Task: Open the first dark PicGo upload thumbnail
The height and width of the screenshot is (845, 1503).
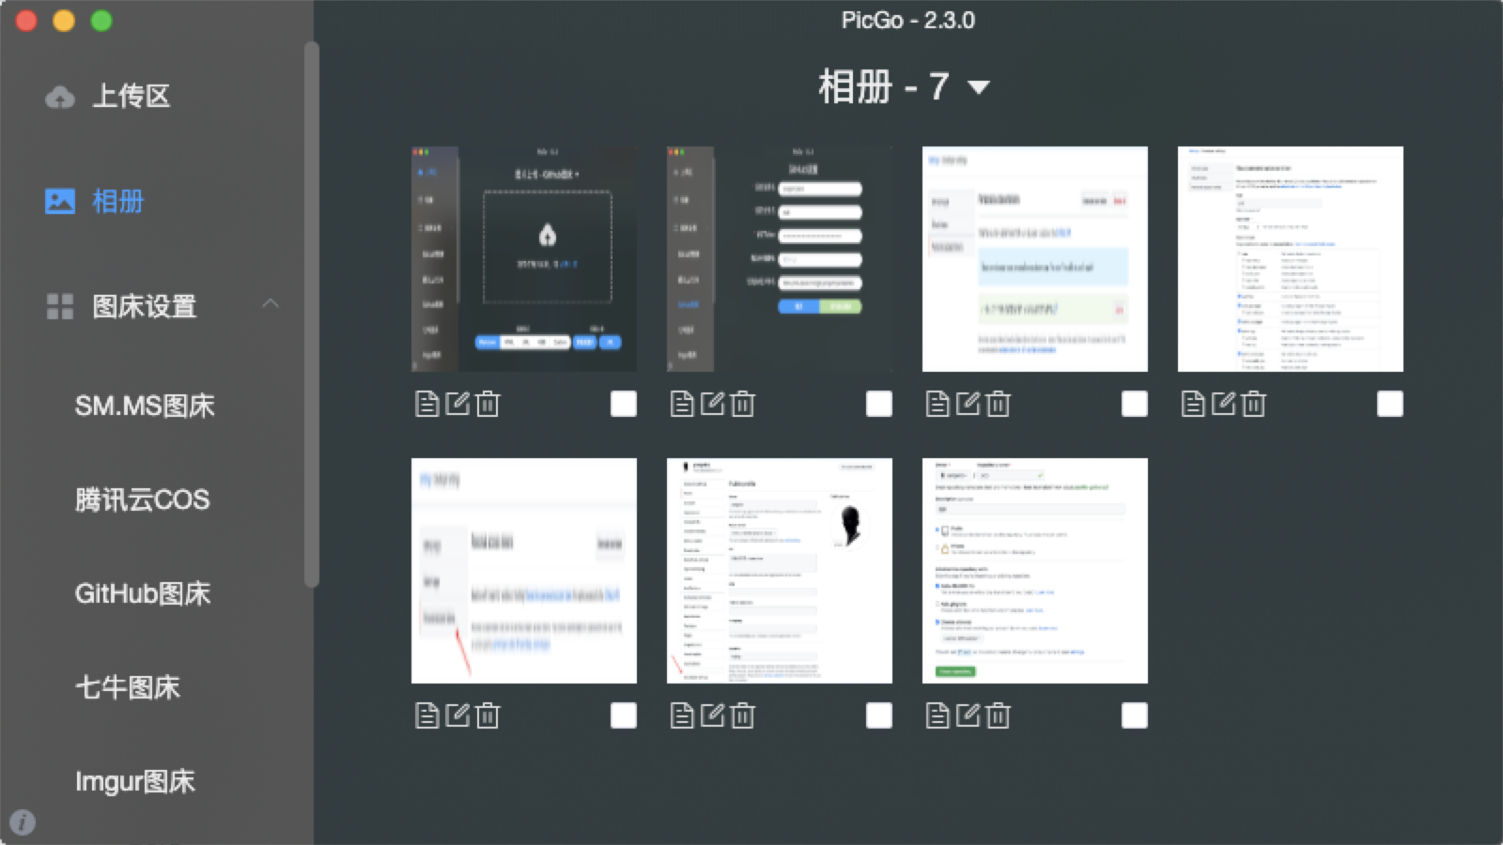Action: [524, 259]
